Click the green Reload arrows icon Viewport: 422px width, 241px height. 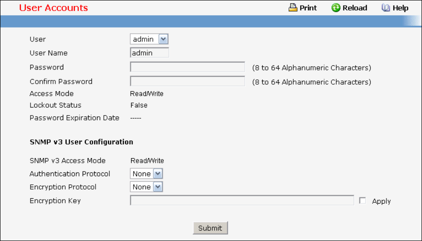[x=336, y=8]
